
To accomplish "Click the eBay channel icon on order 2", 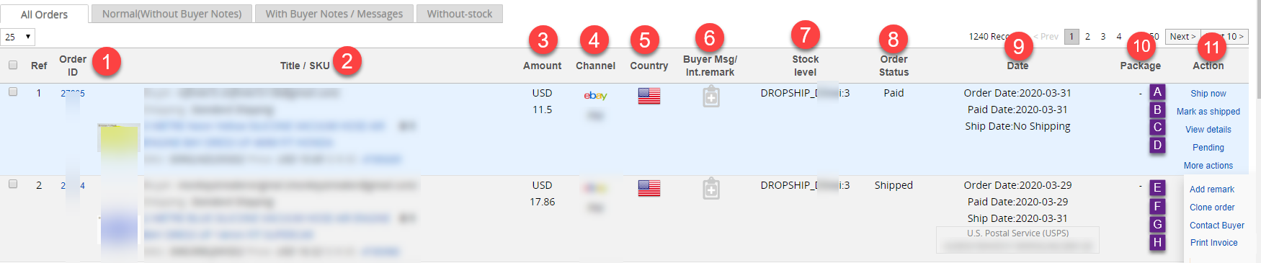I will click(595, 188).
